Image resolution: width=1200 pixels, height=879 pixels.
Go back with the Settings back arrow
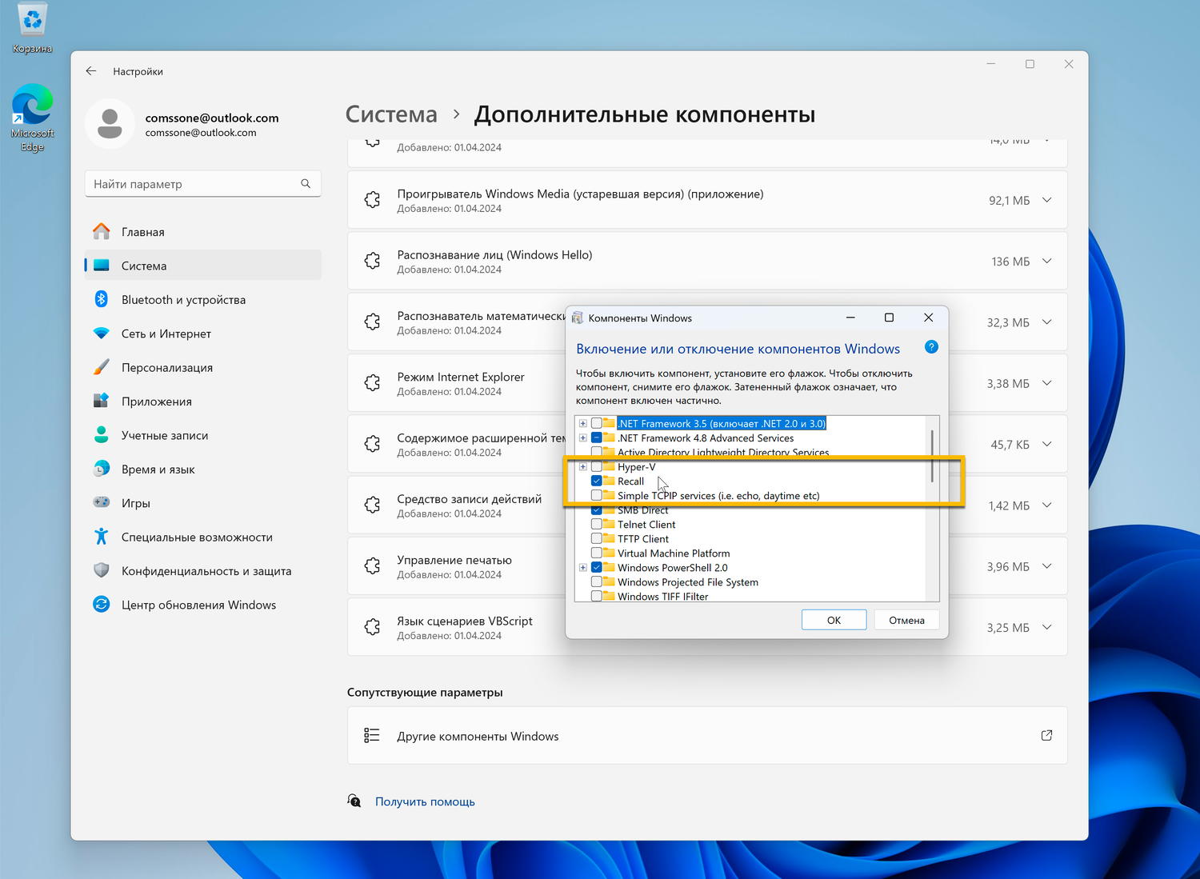coord(91,71)
